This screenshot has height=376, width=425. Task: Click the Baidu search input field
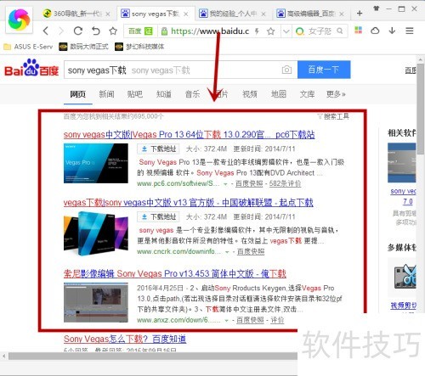pos(173,70)
